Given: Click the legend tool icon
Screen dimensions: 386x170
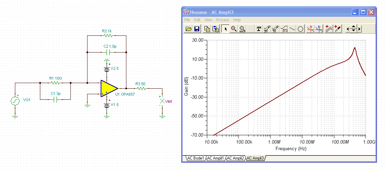Looking at the screenshot, I should point(284,29).
